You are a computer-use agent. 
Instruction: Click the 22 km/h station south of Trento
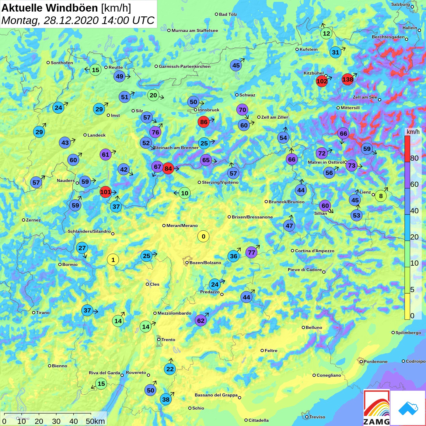coord(170,369)
